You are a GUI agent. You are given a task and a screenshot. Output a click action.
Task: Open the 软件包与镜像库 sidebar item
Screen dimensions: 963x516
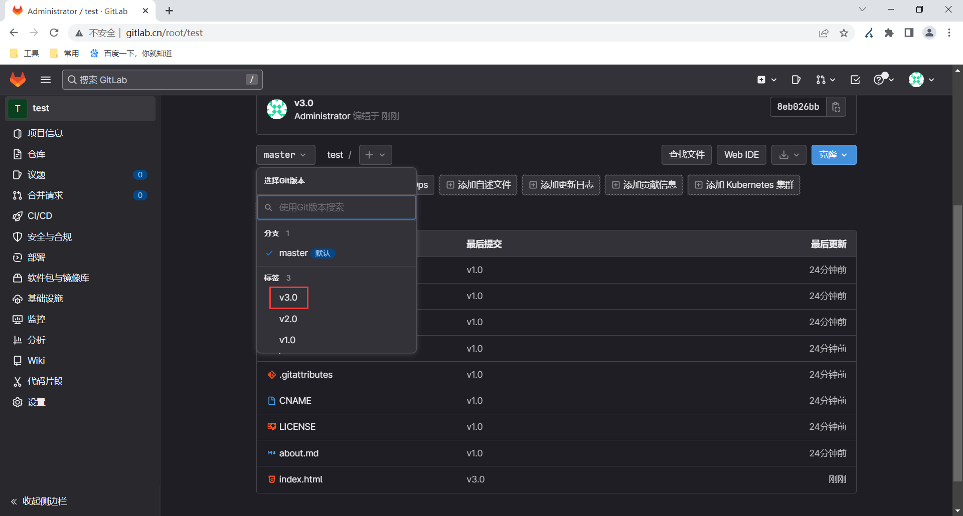[x=80, y=278]
